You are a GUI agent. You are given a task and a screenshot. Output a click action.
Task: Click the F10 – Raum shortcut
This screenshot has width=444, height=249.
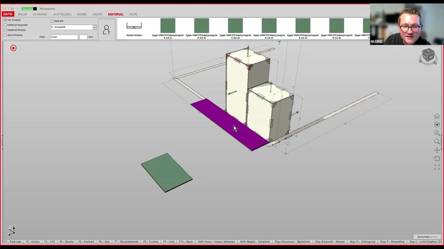186,242
